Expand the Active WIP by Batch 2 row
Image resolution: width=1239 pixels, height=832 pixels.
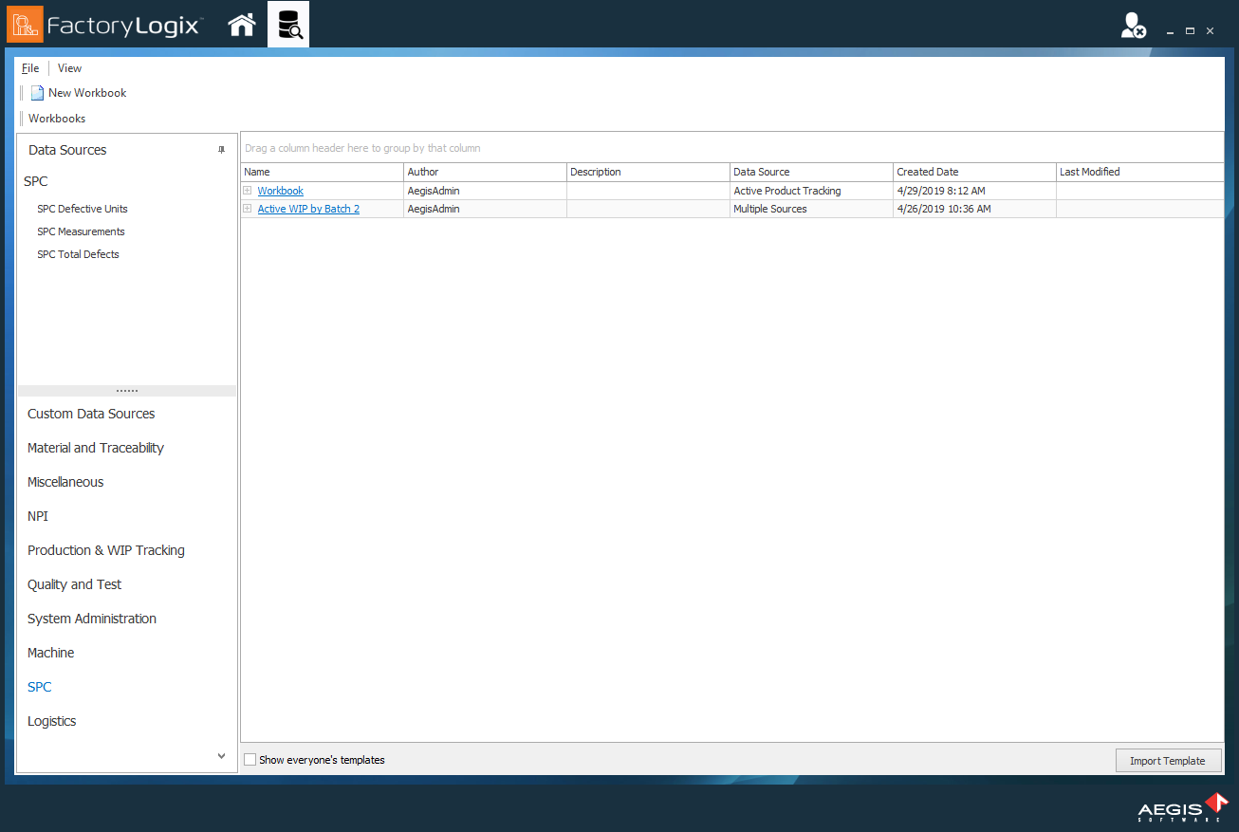click(247, 208)
